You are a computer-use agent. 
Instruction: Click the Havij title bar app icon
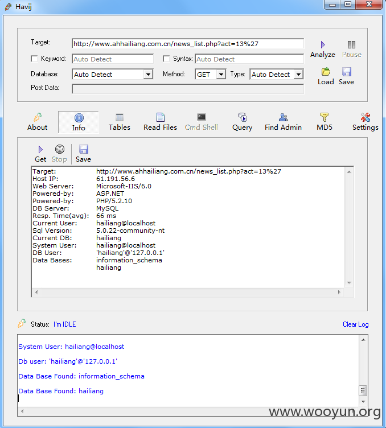pos(8,7)
